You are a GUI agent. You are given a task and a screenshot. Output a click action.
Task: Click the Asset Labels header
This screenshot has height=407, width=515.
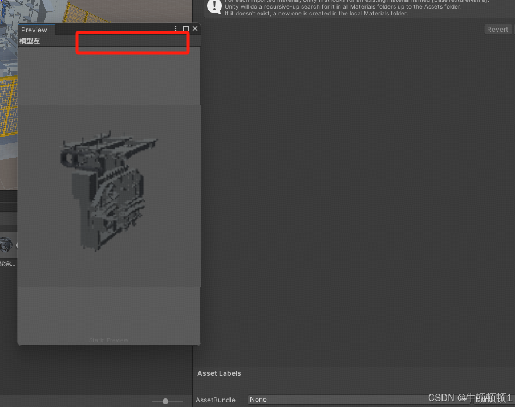(219, 373)
